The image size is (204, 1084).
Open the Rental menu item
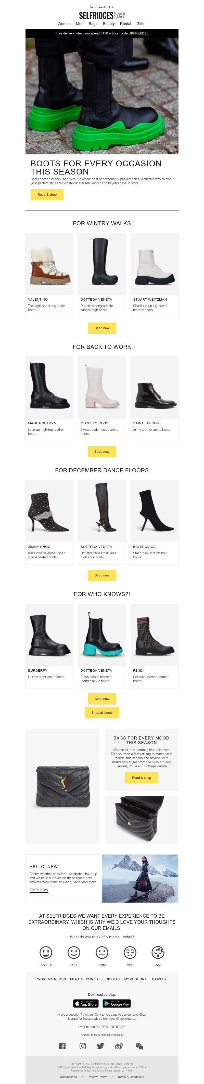click(125, 24)
